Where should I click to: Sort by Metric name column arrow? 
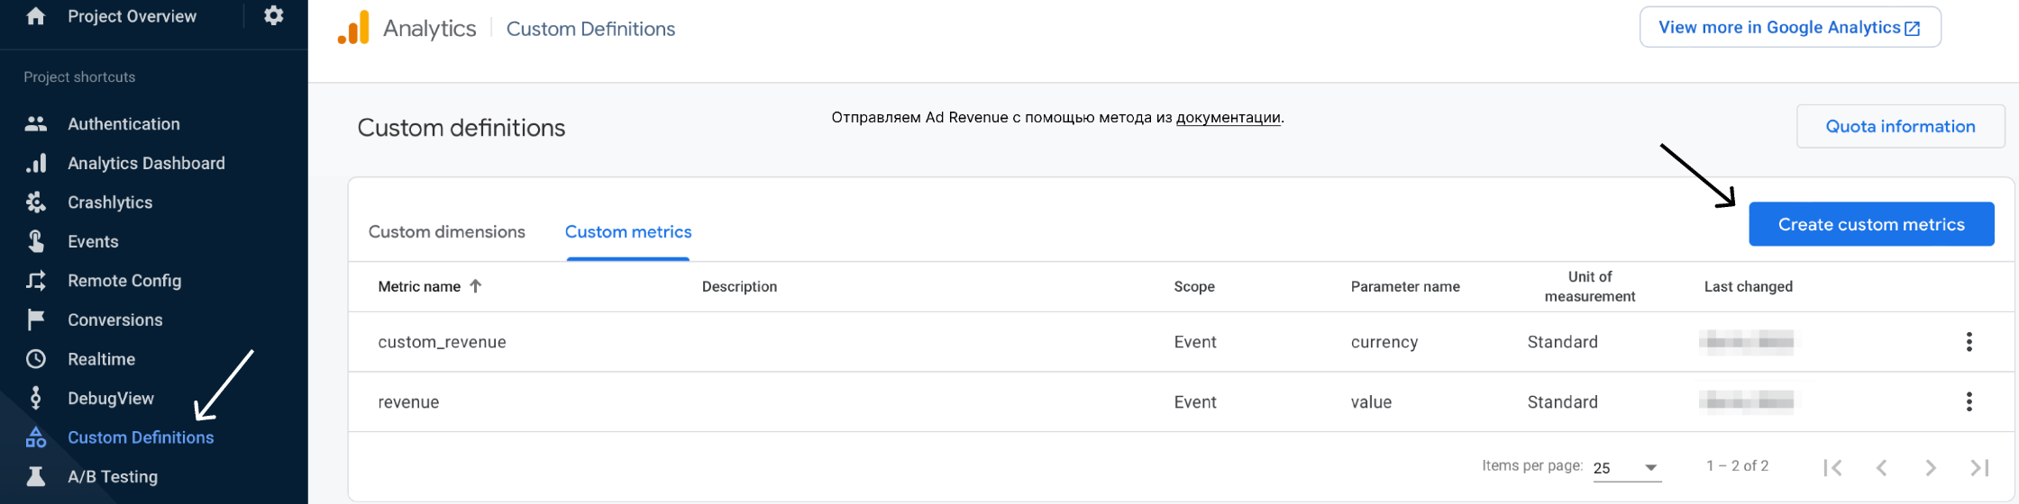[476, 286]
